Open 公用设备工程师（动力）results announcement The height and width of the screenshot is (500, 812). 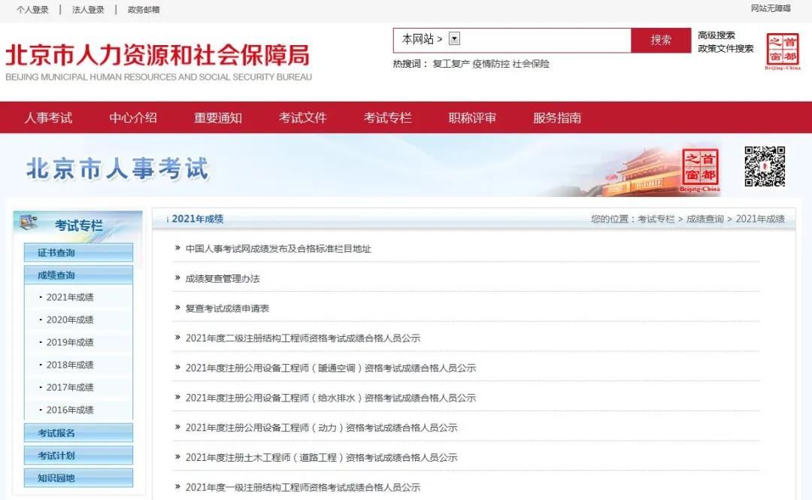pyautogui.click(x=322, y=428)
